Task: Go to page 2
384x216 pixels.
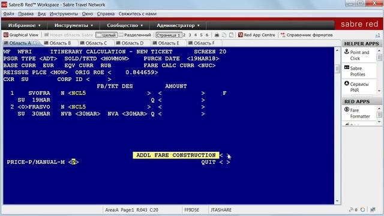Action: (x=184, y=35)
